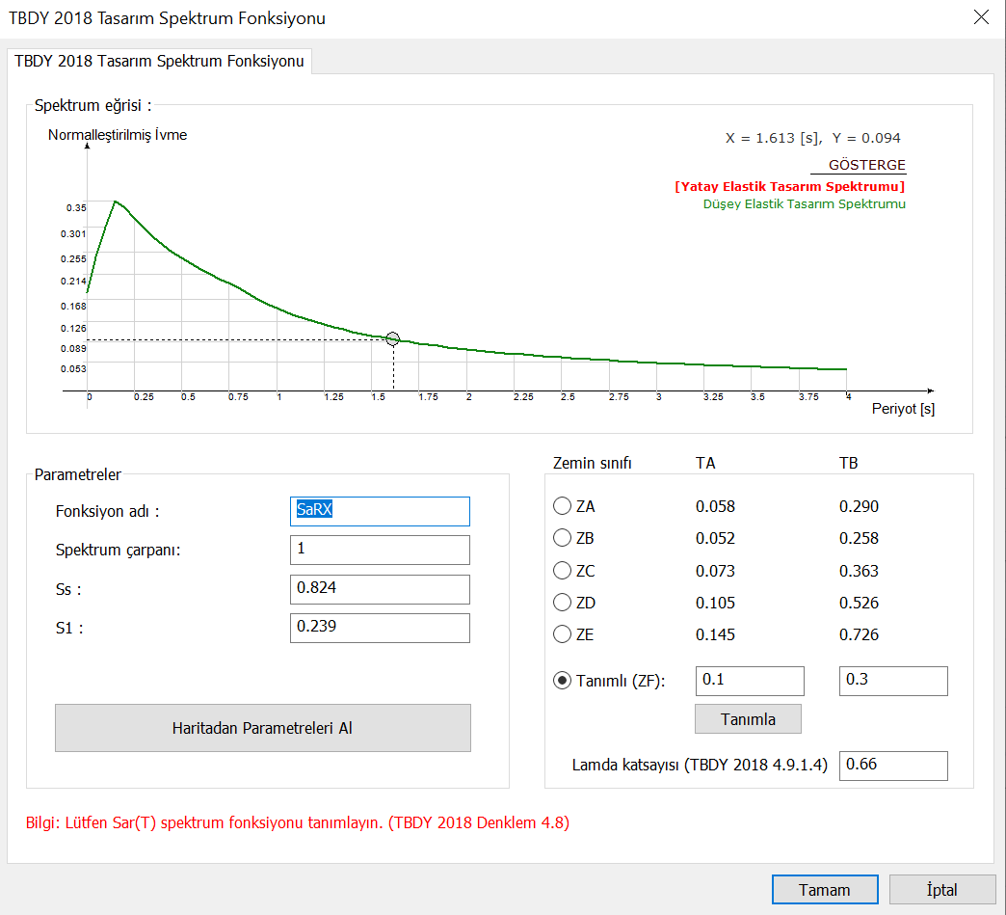Viewport: 1006px width, 915px height.
Task: Select the ZB soil class option
Action: click(x=562, y=538)
